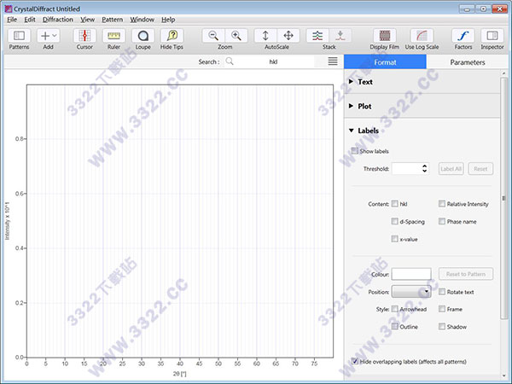Screen dimensions: 512x384
Task: Click the zoom out magnifier icon
Action: [213, 36]
